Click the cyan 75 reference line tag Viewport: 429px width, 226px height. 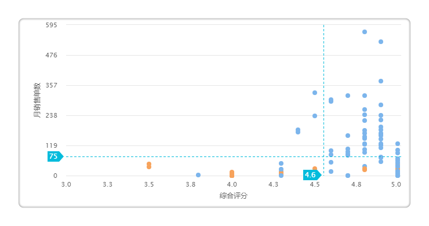tap(55, 156)
